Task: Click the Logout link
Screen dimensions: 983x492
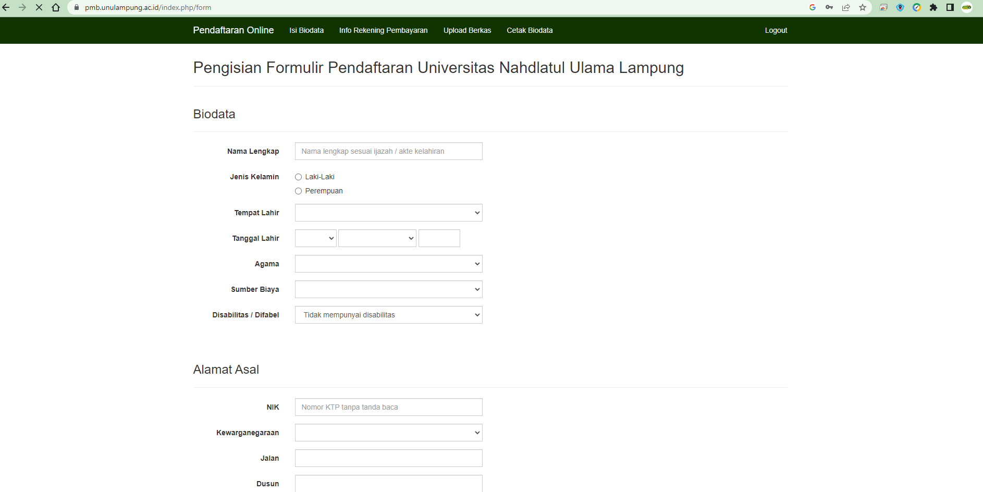Action: 776,30
